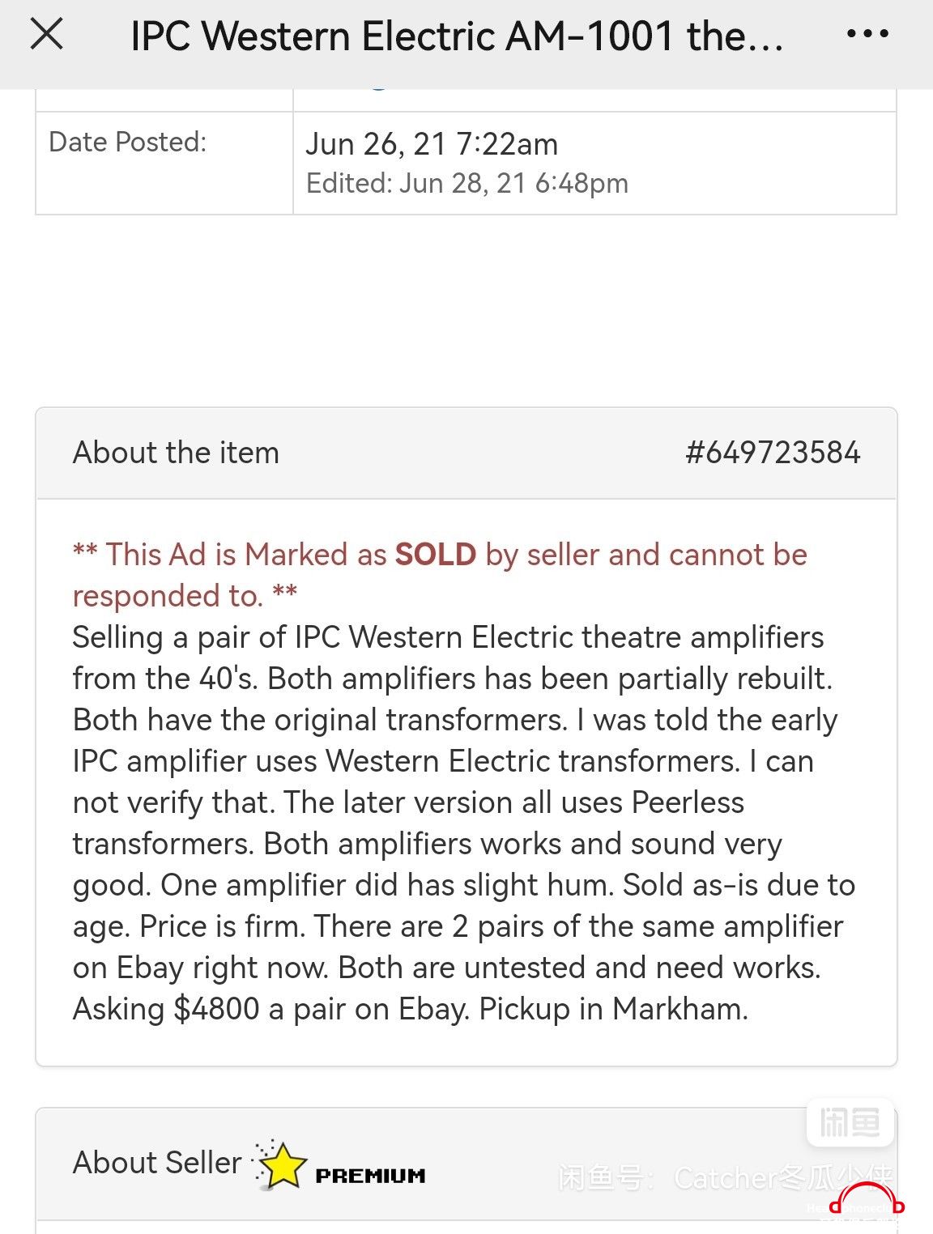This screenshot has width=933, height=1234.
Task: Click the item number #649723584
Action: (773, 452)
